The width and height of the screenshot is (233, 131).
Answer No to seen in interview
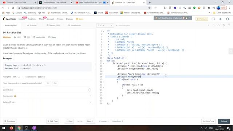pos(55,83)
